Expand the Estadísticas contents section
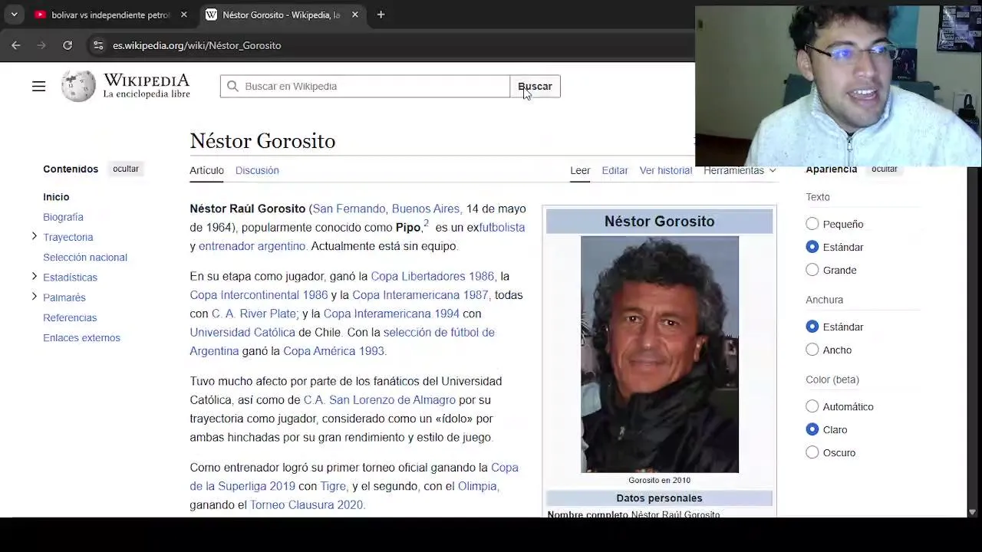The width and height of the screenshot is (982, 552). pyautogui.click(x=34, y=277)
